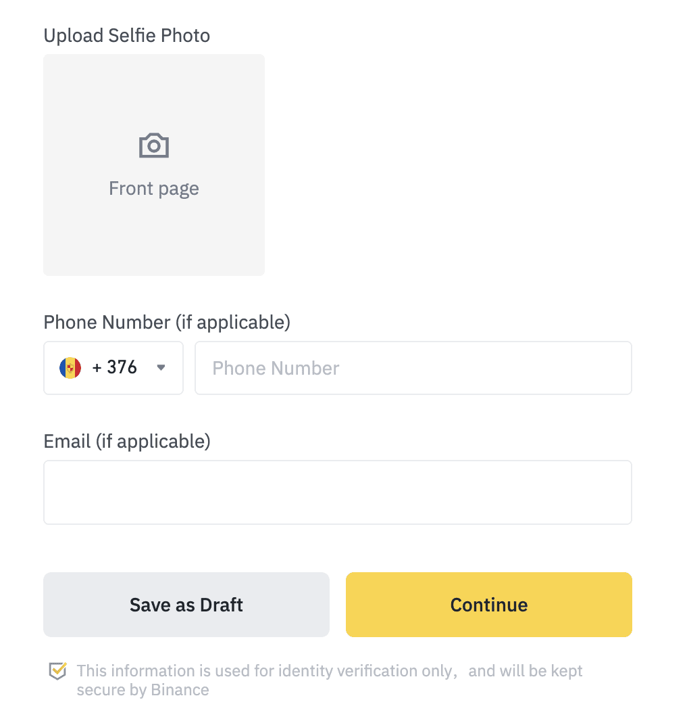Image resolution: width=689 pixels, height=721 pixels.
Task: Open the country code dropdown arrow
Action: (x=161, y=367)
